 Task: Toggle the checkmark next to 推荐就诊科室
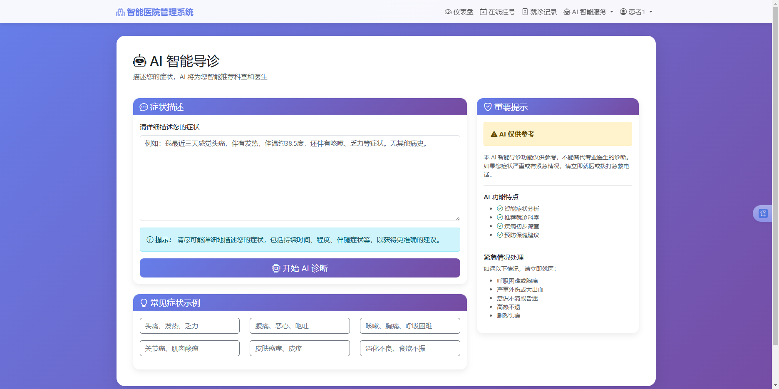pyautogui.click(x=499, y=217)
